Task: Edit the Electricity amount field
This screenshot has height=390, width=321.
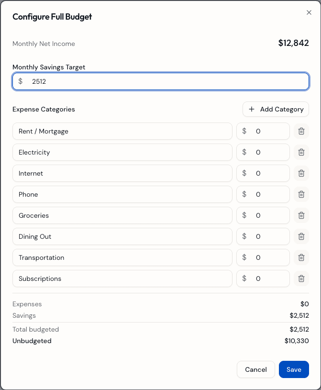Action: point(268,152)
